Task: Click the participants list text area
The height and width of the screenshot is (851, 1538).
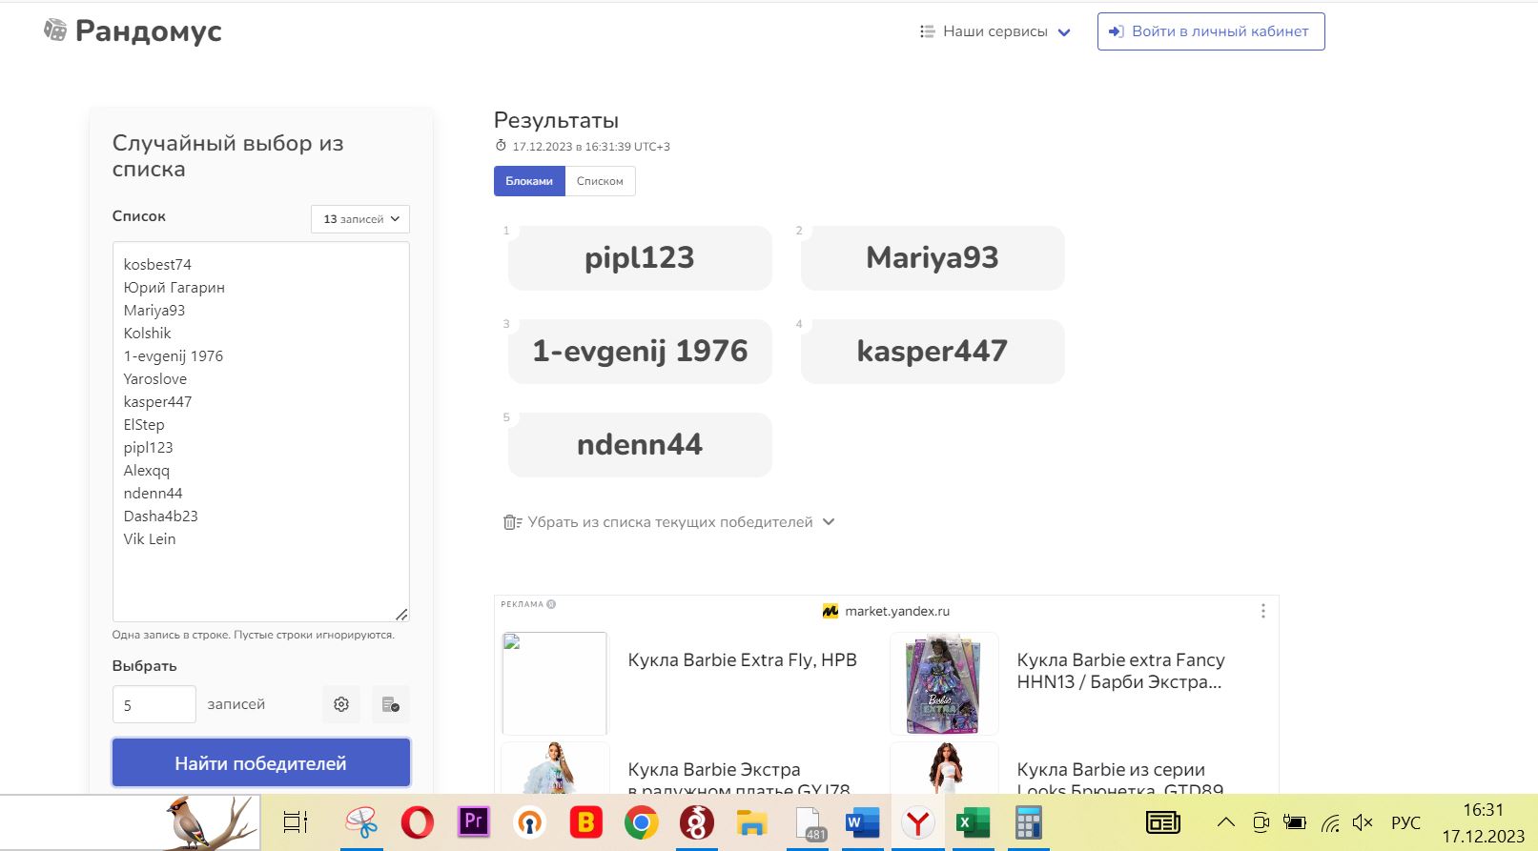Action: [261, 432]
